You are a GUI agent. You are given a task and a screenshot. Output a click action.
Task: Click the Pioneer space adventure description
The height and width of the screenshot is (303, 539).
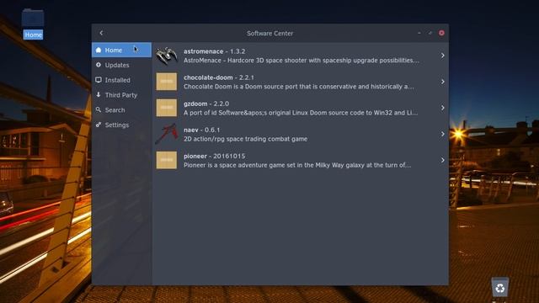297,165
